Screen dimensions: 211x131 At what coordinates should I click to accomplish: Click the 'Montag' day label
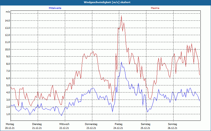click(10, 124)
